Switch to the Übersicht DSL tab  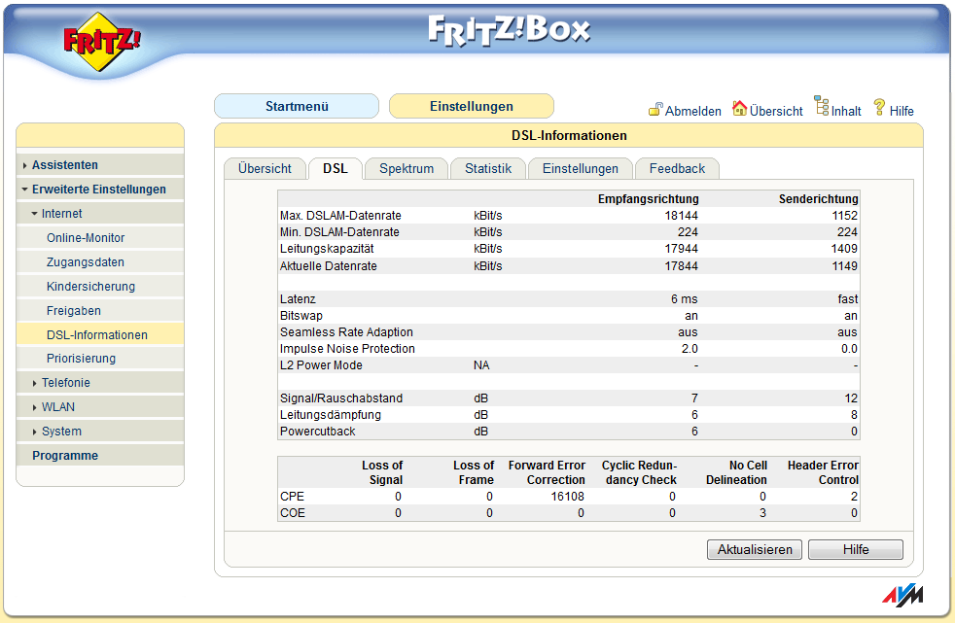(x=265, y=168)
